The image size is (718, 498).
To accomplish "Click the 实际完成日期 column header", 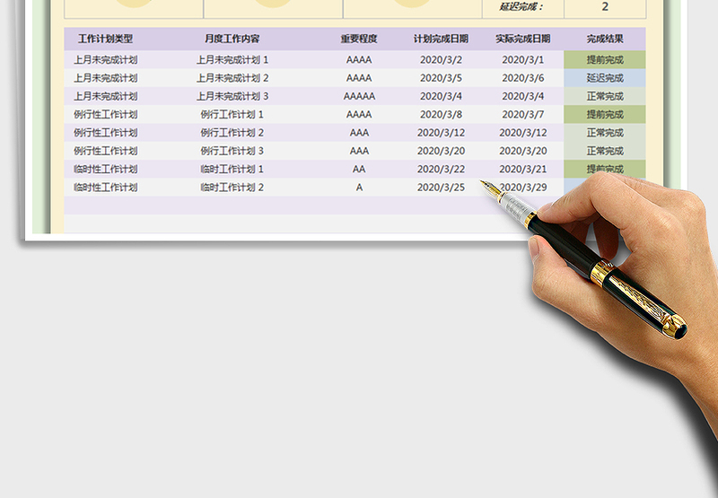I will (522, 39).
